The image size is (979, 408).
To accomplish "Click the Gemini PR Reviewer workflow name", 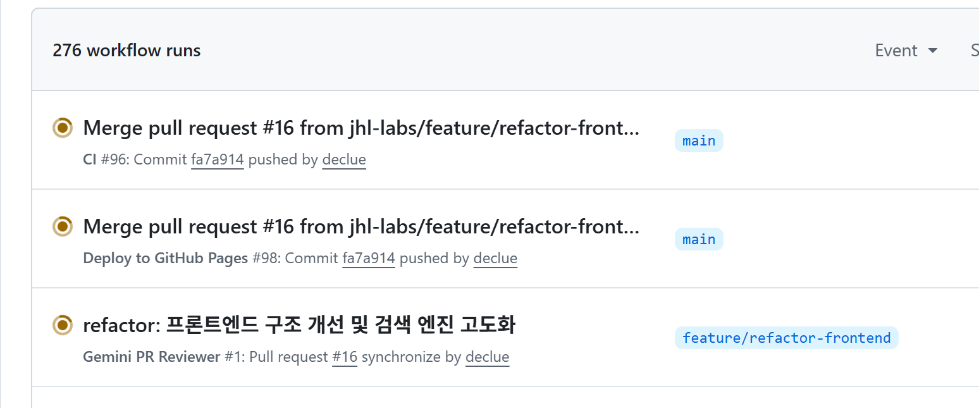I will click(151, 357).
